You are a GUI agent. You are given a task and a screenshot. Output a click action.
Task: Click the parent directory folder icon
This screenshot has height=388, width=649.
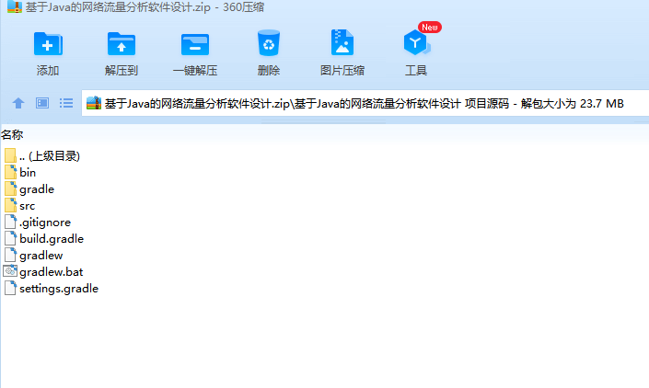tap(10, 155)
